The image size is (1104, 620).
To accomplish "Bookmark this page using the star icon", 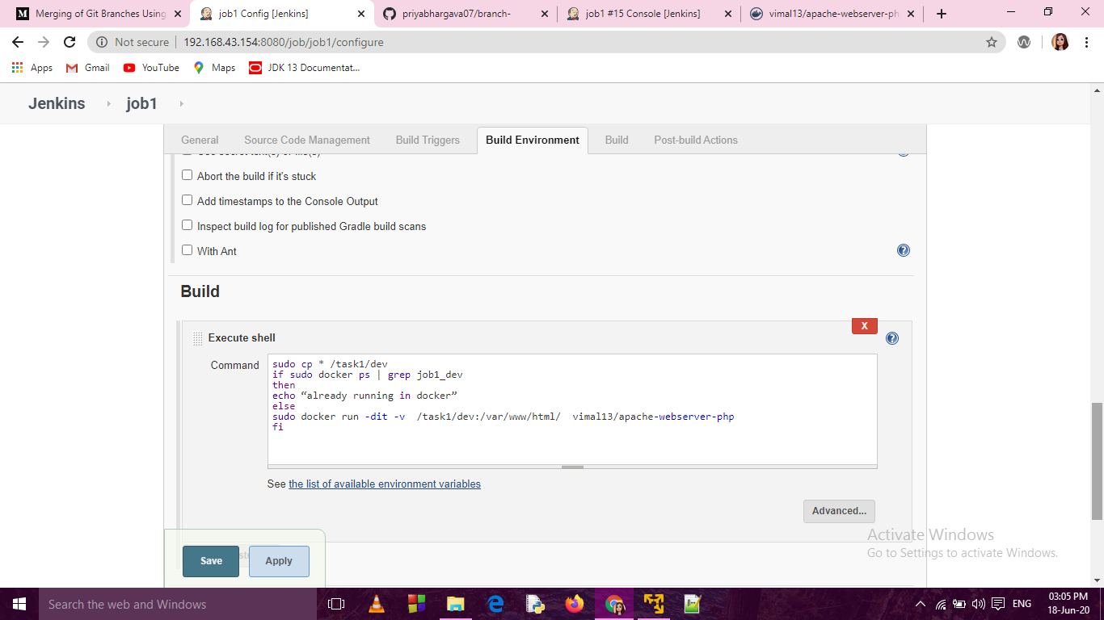I will [x=991, y=41].
